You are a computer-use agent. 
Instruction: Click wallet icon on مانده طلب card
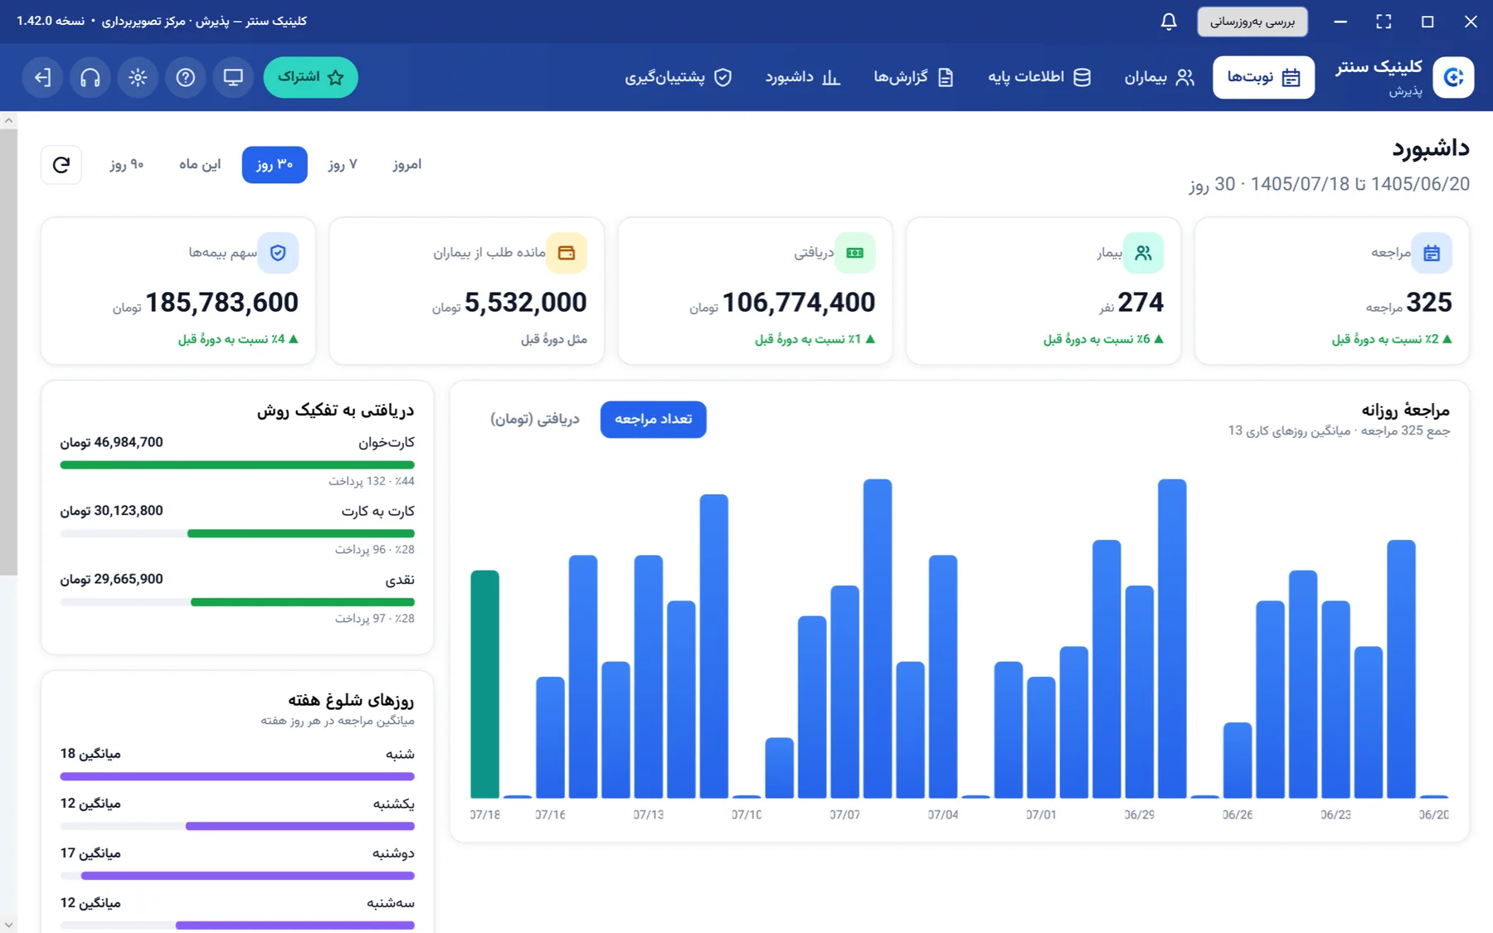tap(567, 253)
